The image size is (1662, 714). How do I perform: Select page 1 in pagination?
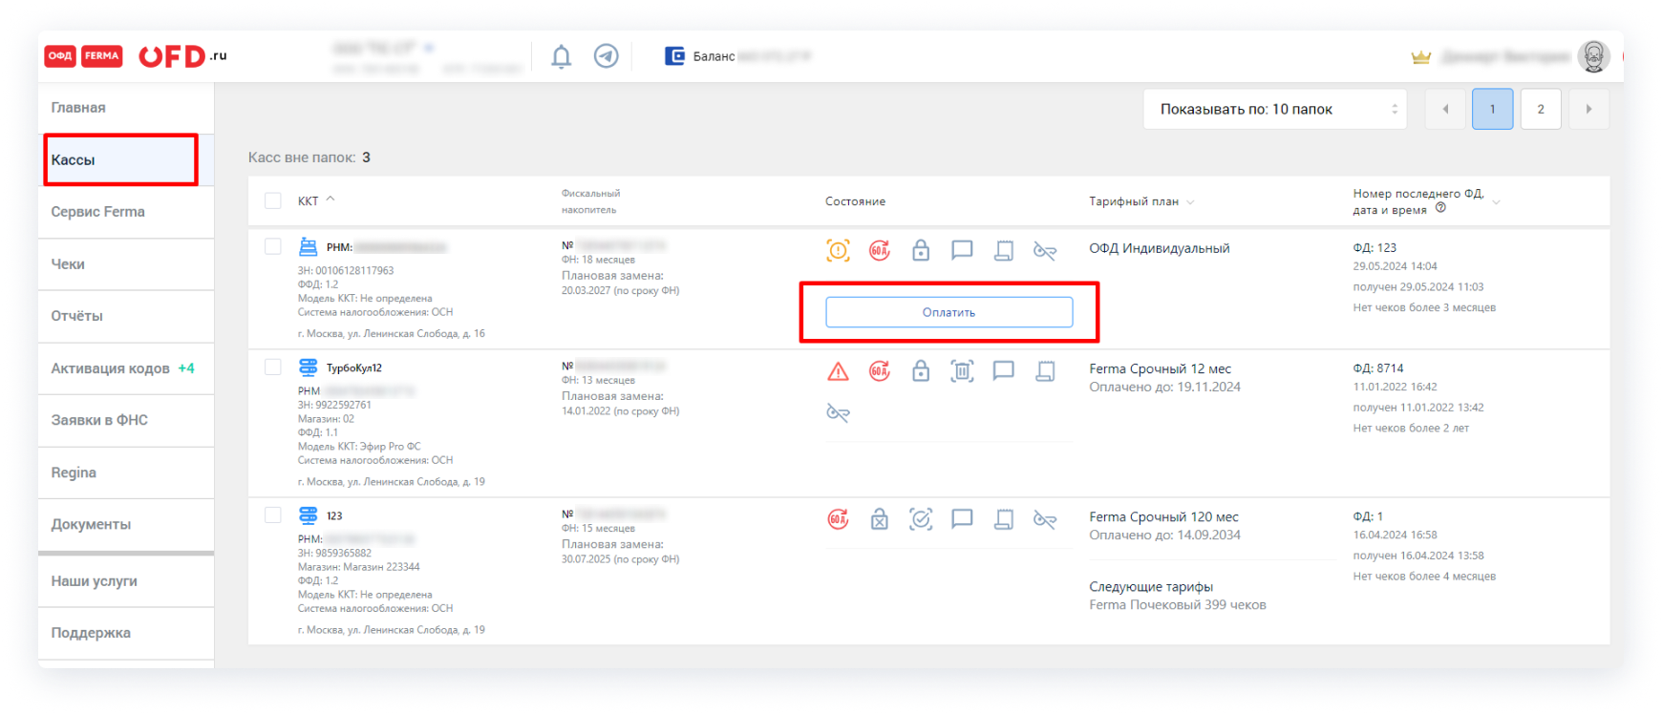[1493, 109]
